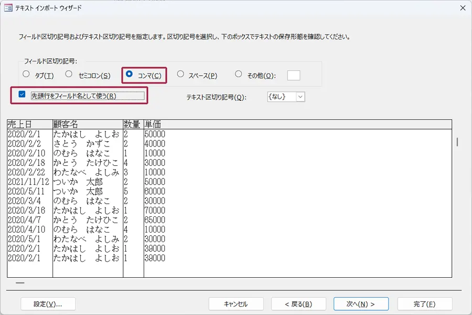
Task: Click the 数量 column header
Action: pyautogui.click(x=133, y=124)
